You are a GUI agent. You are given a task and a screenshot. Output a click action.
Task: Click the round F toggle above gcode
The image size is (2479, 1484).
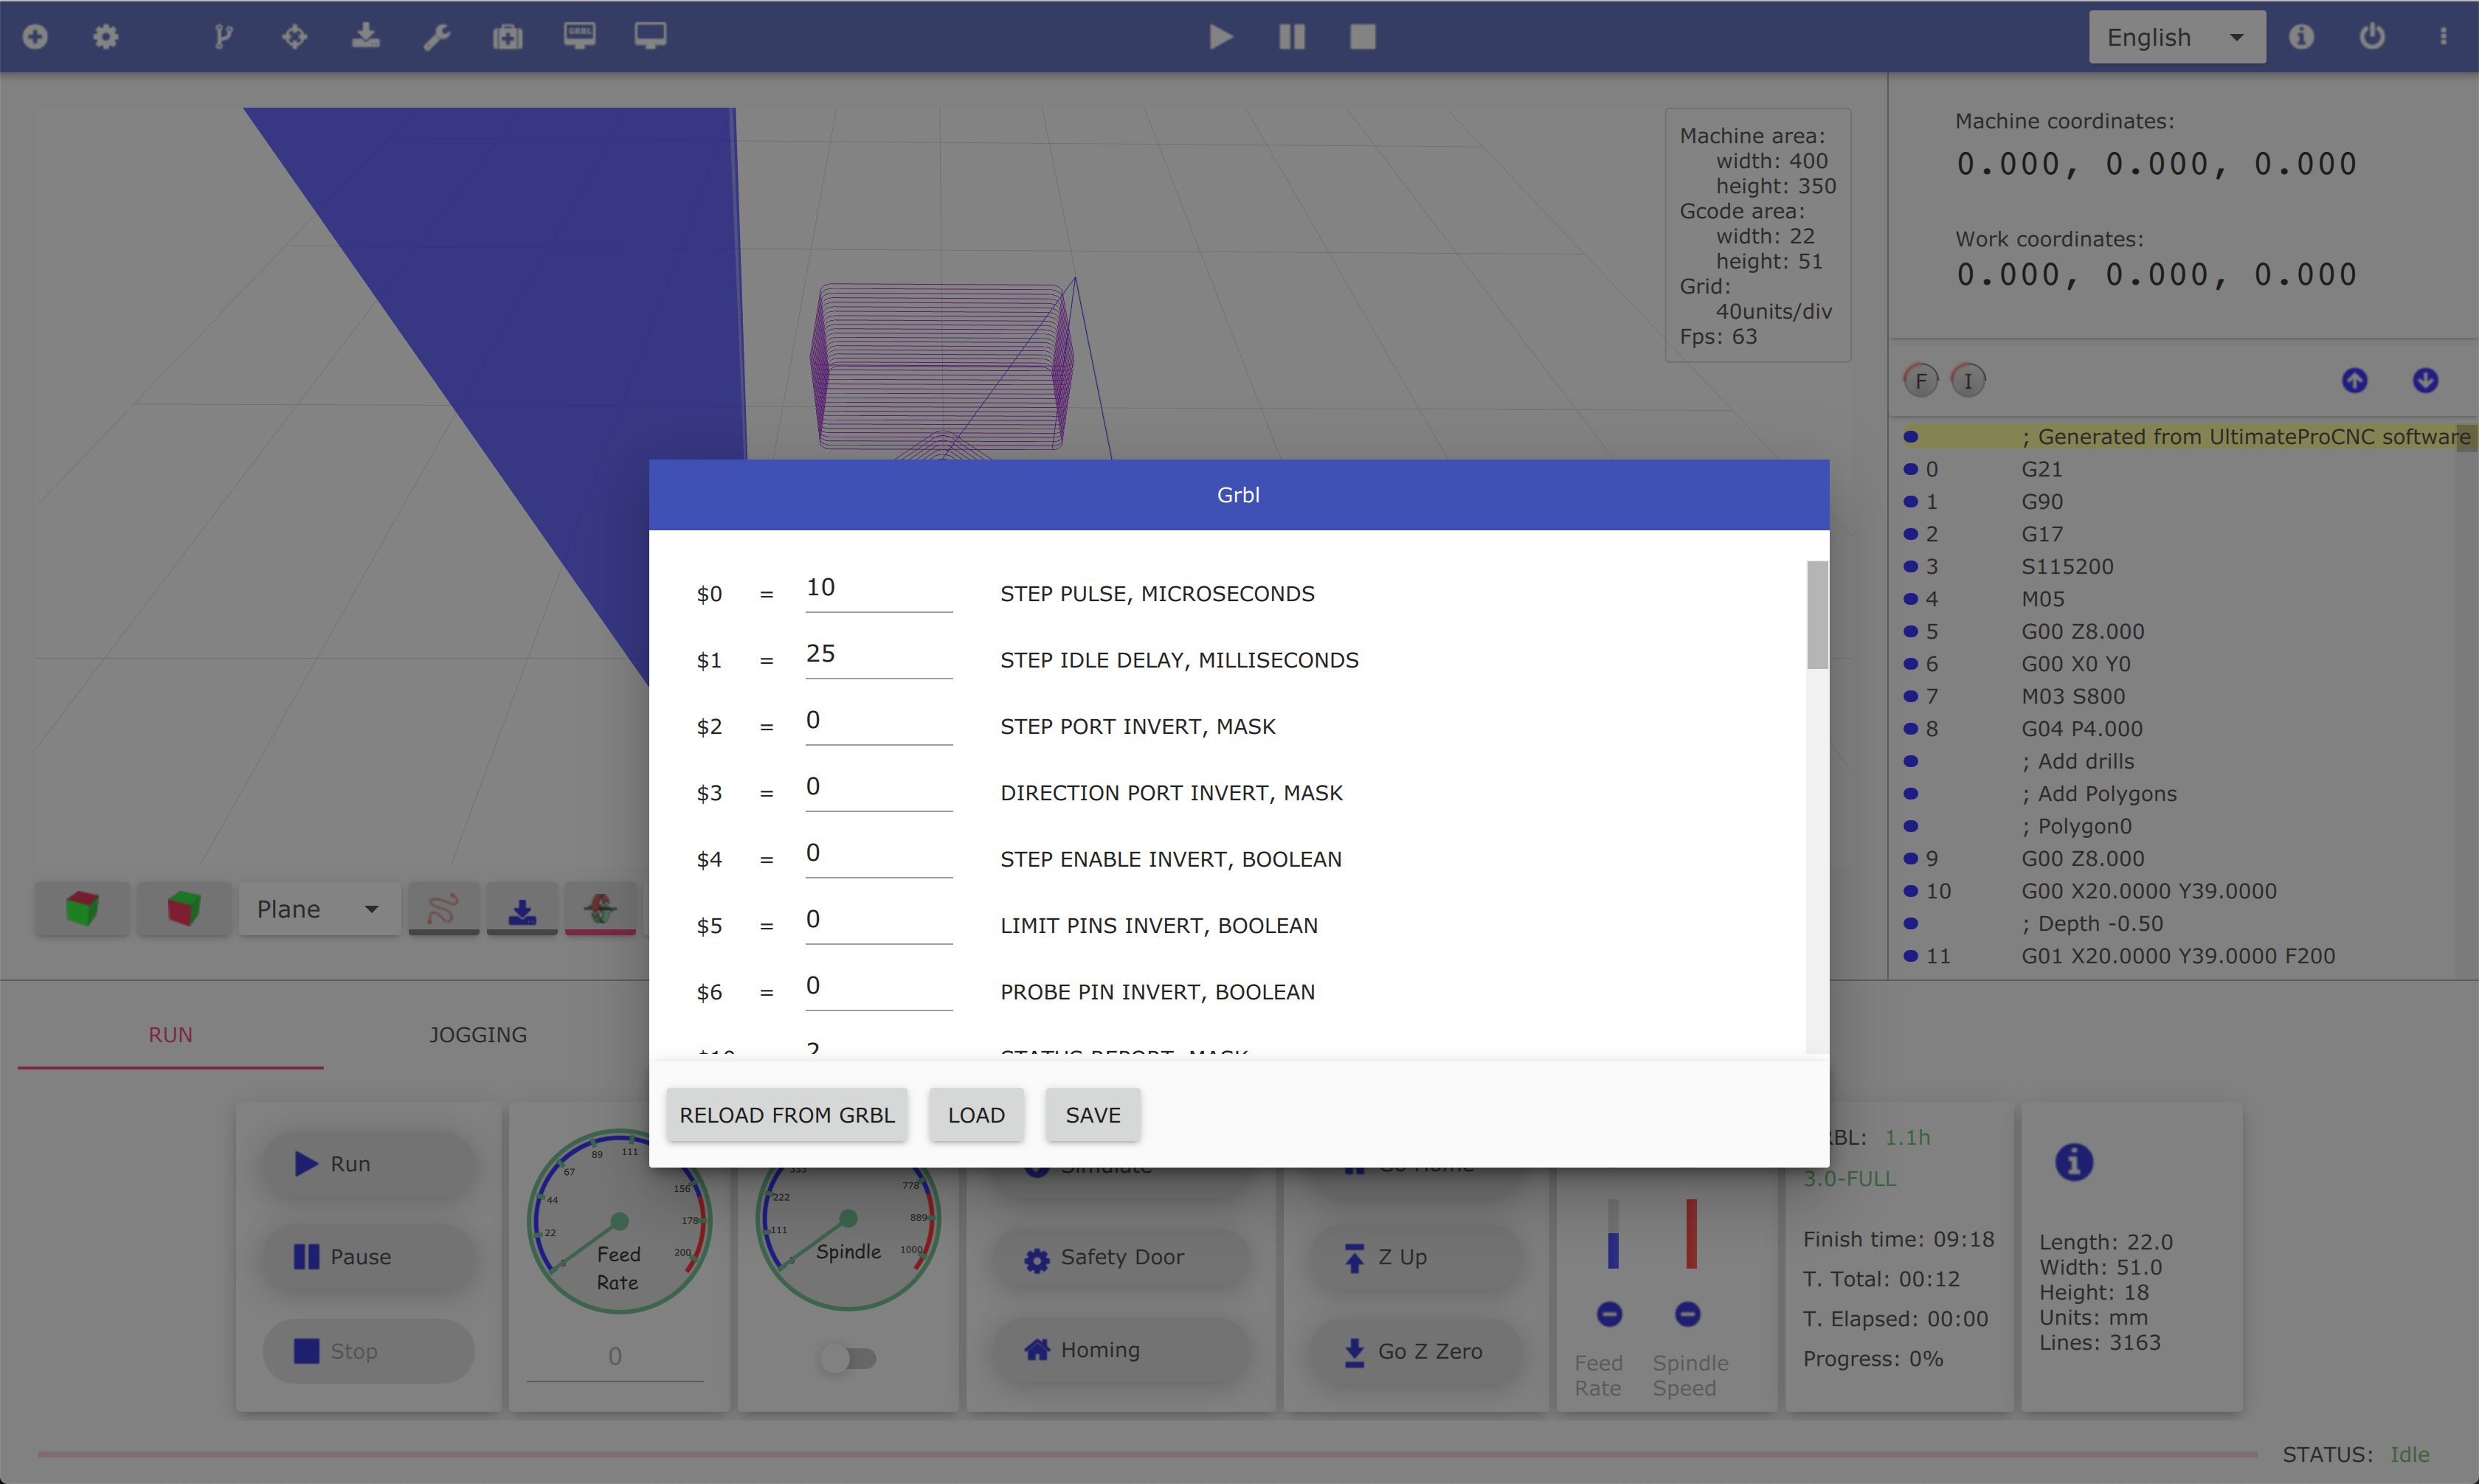pyautogui.click(x=1920, y=380)
